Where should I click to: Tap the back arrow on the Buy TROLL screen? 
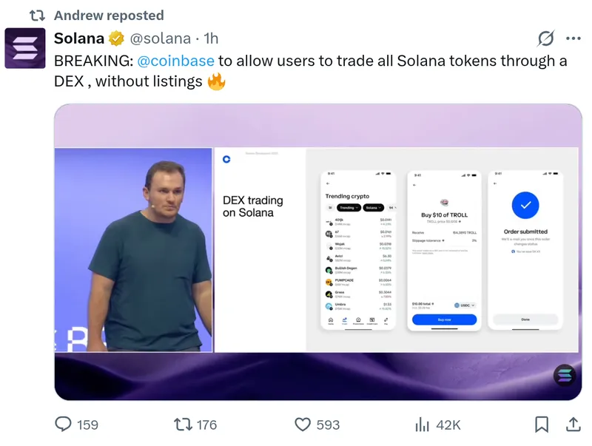click(414, 184)
